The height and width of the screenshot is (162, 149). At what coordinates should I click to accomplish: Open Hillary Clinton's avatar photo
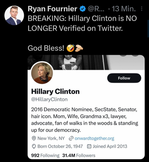(42, 73)
